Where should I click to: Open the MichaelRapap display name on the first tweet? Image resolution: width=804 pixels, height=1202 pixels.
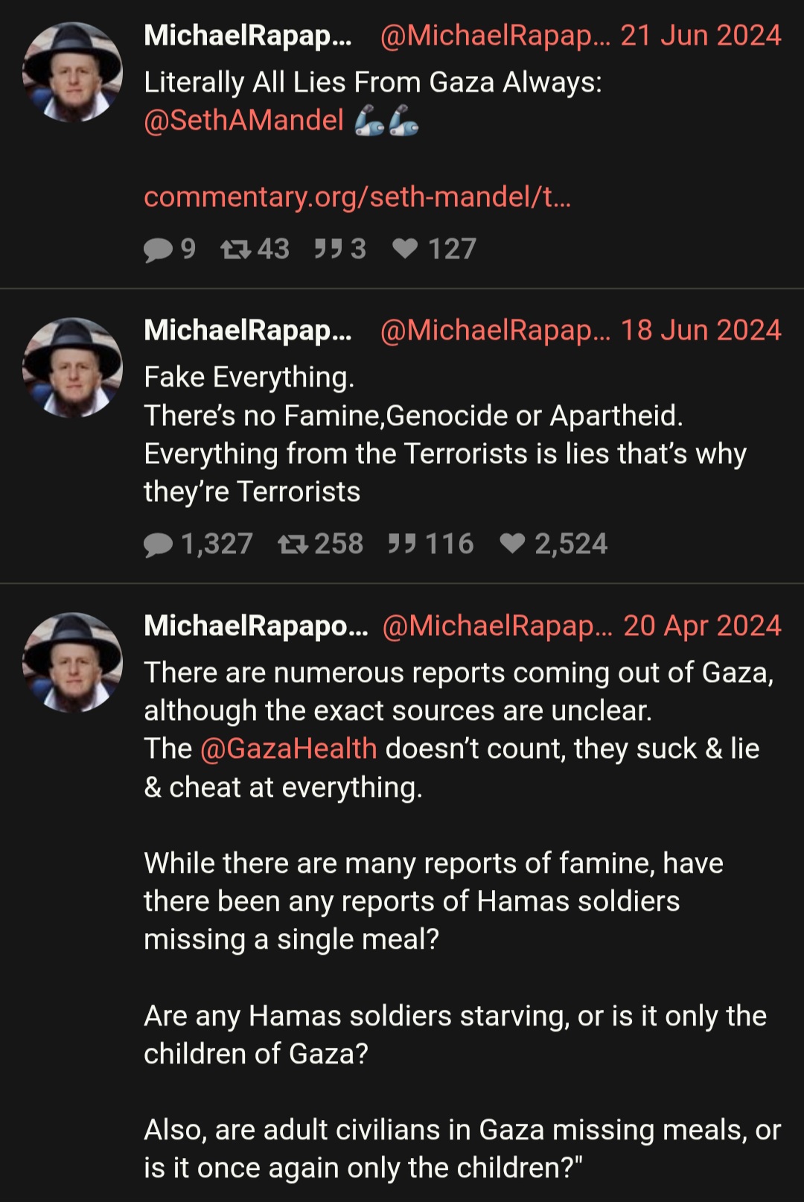coord(248,35)
